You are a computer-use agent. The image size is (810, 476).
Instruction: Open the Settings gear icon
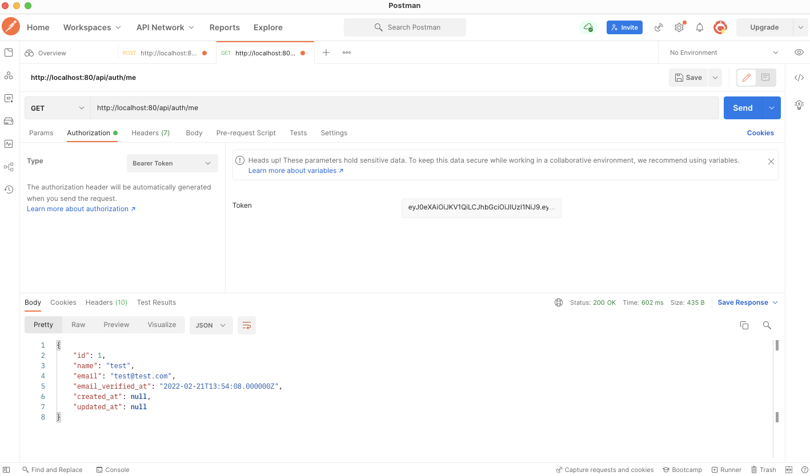(x=679, y=27)
